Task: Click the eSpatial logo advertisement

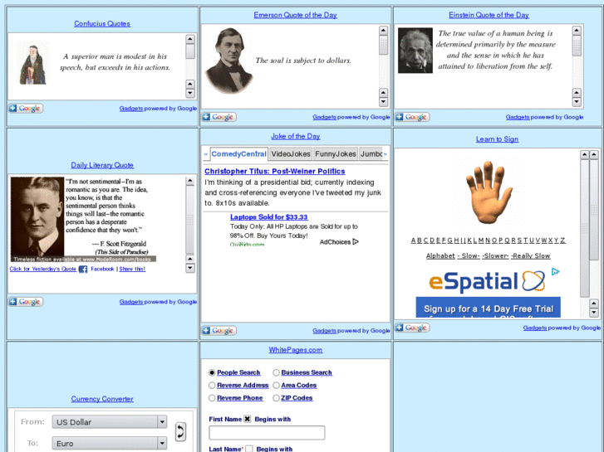Action: click(488, 281)
